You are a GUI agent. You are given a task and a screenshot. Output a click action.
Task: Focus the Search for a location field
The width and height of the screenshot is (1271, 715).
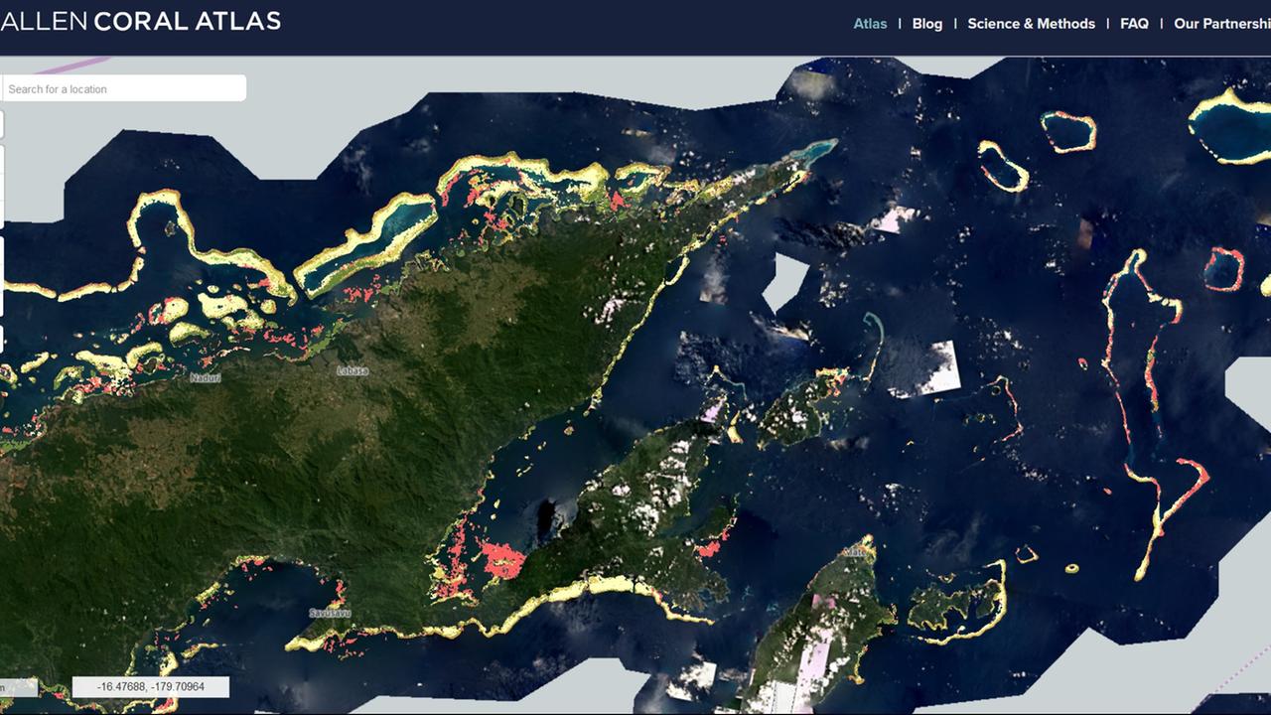(x=123, y=88)
